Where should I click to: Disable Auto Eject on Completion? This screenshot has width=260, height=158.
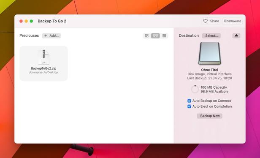tap(189, 106)
